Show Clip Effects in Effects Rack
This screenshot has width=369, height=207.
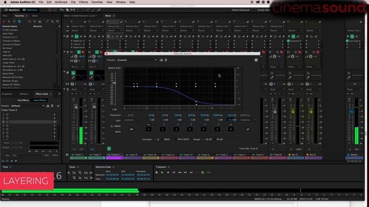[x=23, y=100]
